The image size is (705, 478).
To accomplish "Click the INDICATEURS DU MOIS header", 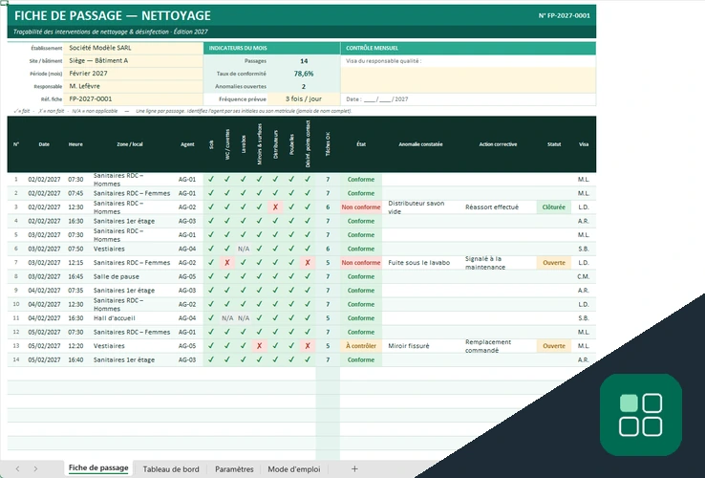I will [x=271, y=48].
